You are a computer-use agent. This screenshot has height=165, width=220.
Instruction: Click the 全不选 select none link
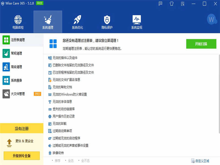pos(85,161)
